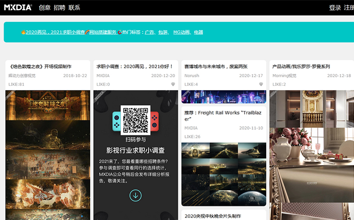Click the QR code in survey poster

136,120
